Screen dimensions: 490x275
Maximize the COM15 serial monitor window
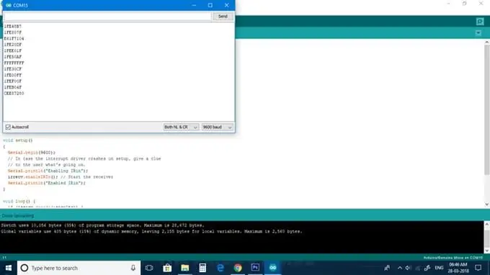[210, 5]
